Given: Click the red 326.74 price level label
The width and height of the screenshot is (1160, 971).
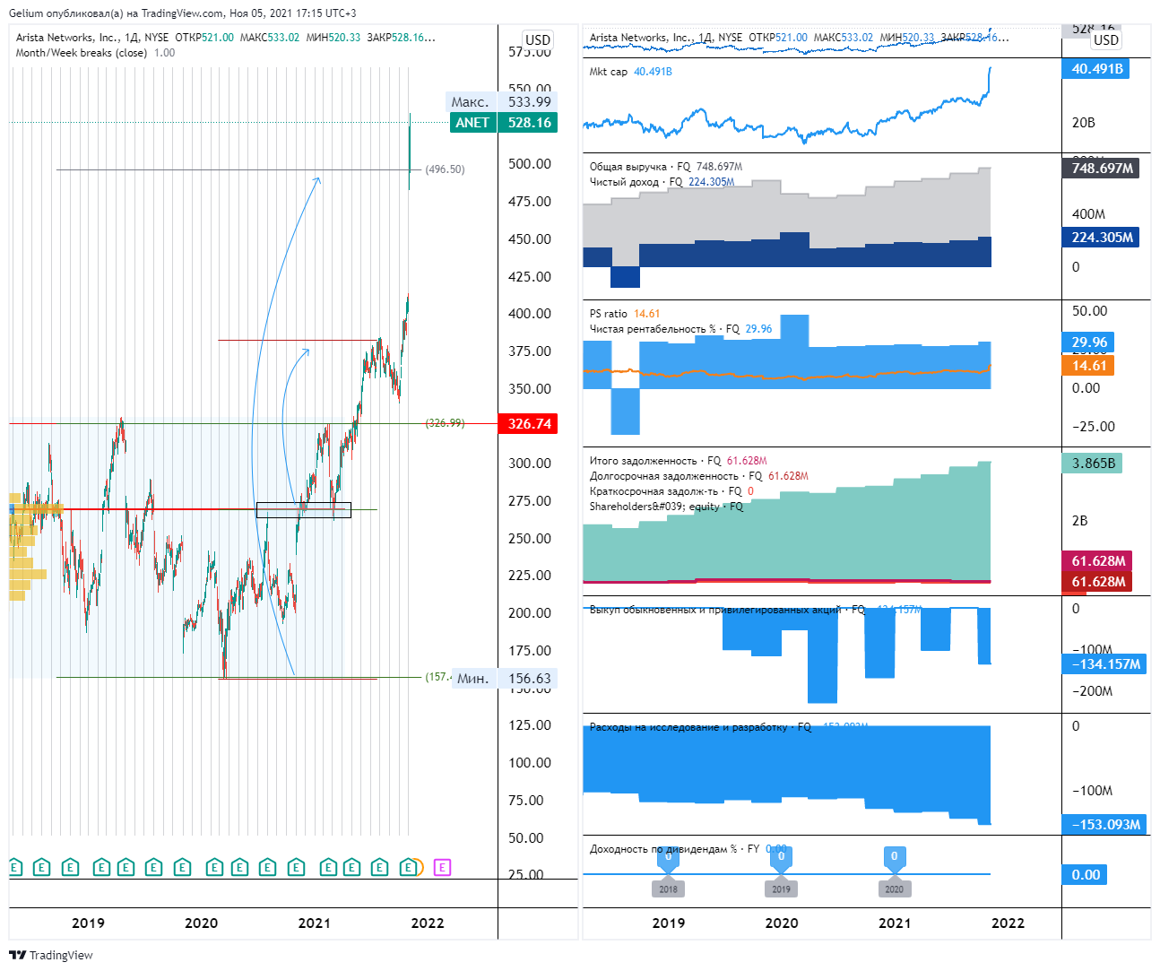Looking at the screenshot, I should tap(529, 424).
